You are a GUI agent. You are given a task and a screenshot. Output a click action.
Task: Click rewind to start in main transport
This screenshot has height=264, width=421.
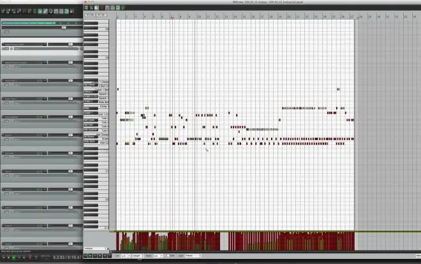4,258
